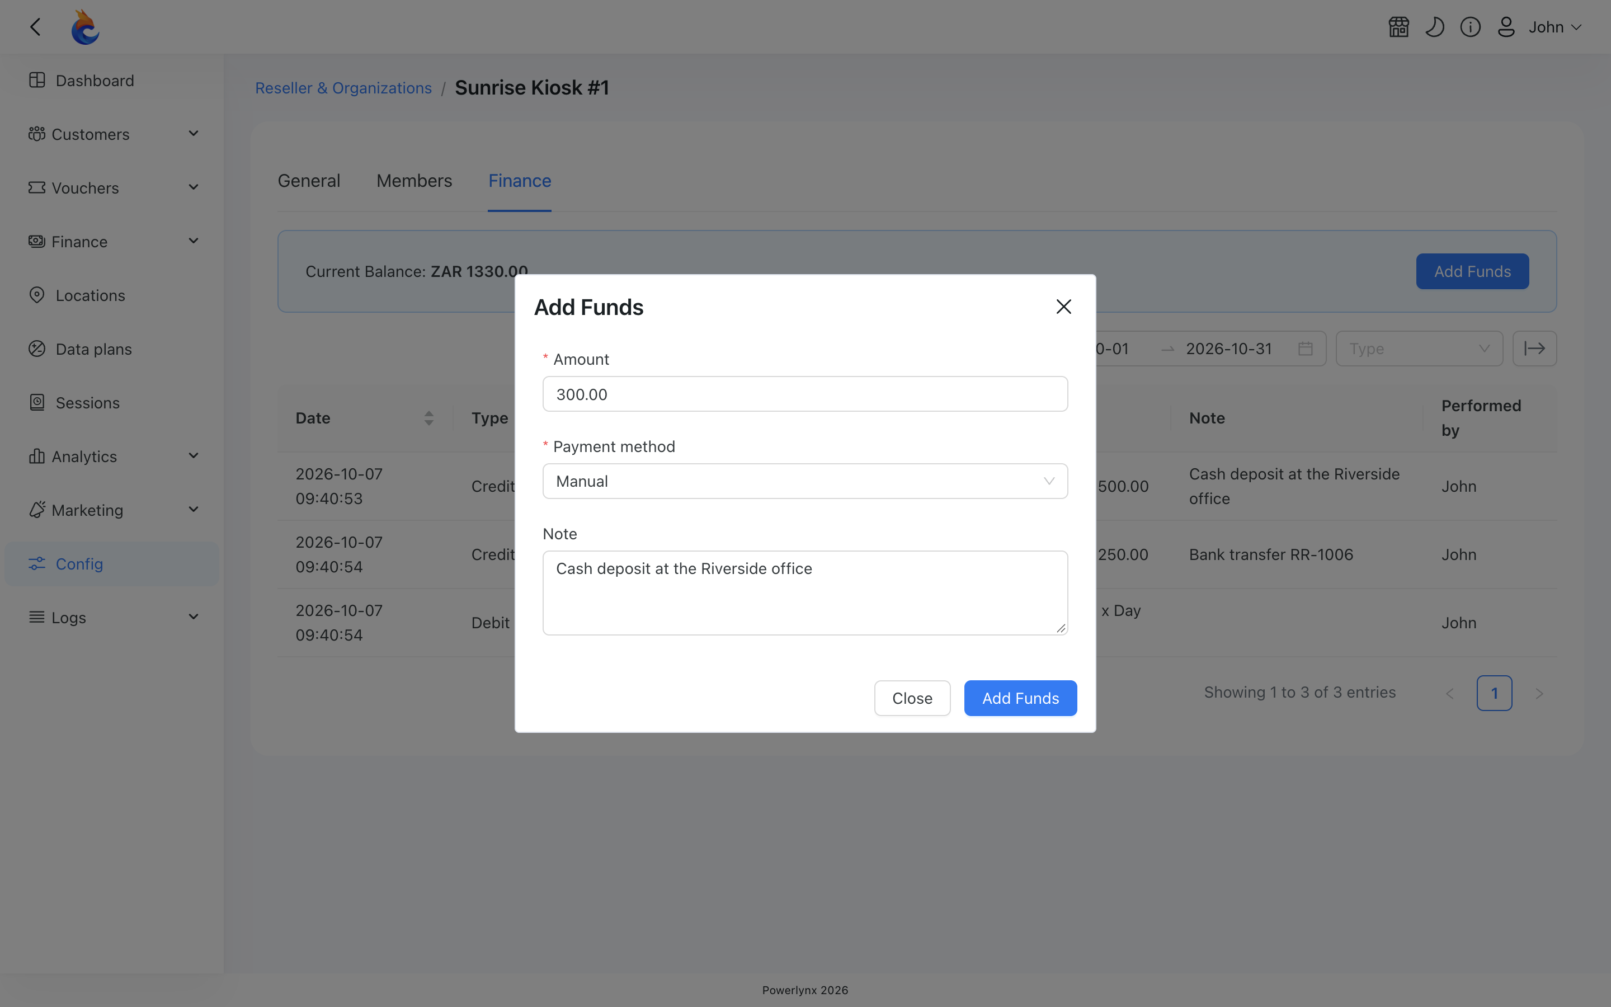1611x1007 pixels.
Task: Click the Analytics bar chart icon
Action: tap(36, 456)
